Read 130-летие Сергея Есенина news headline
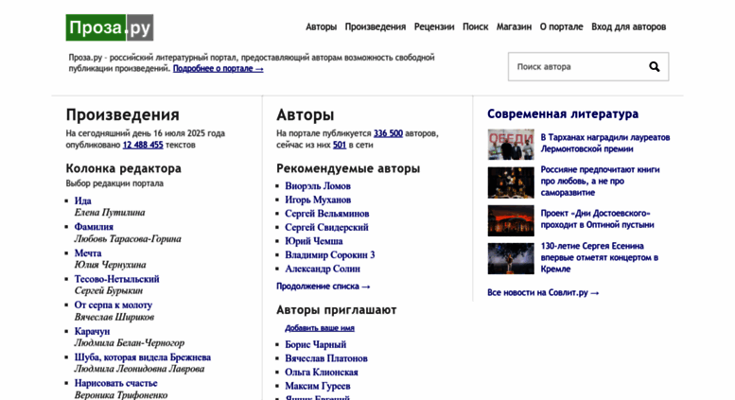This screenshot has width=735, height=400. (600, 257)
